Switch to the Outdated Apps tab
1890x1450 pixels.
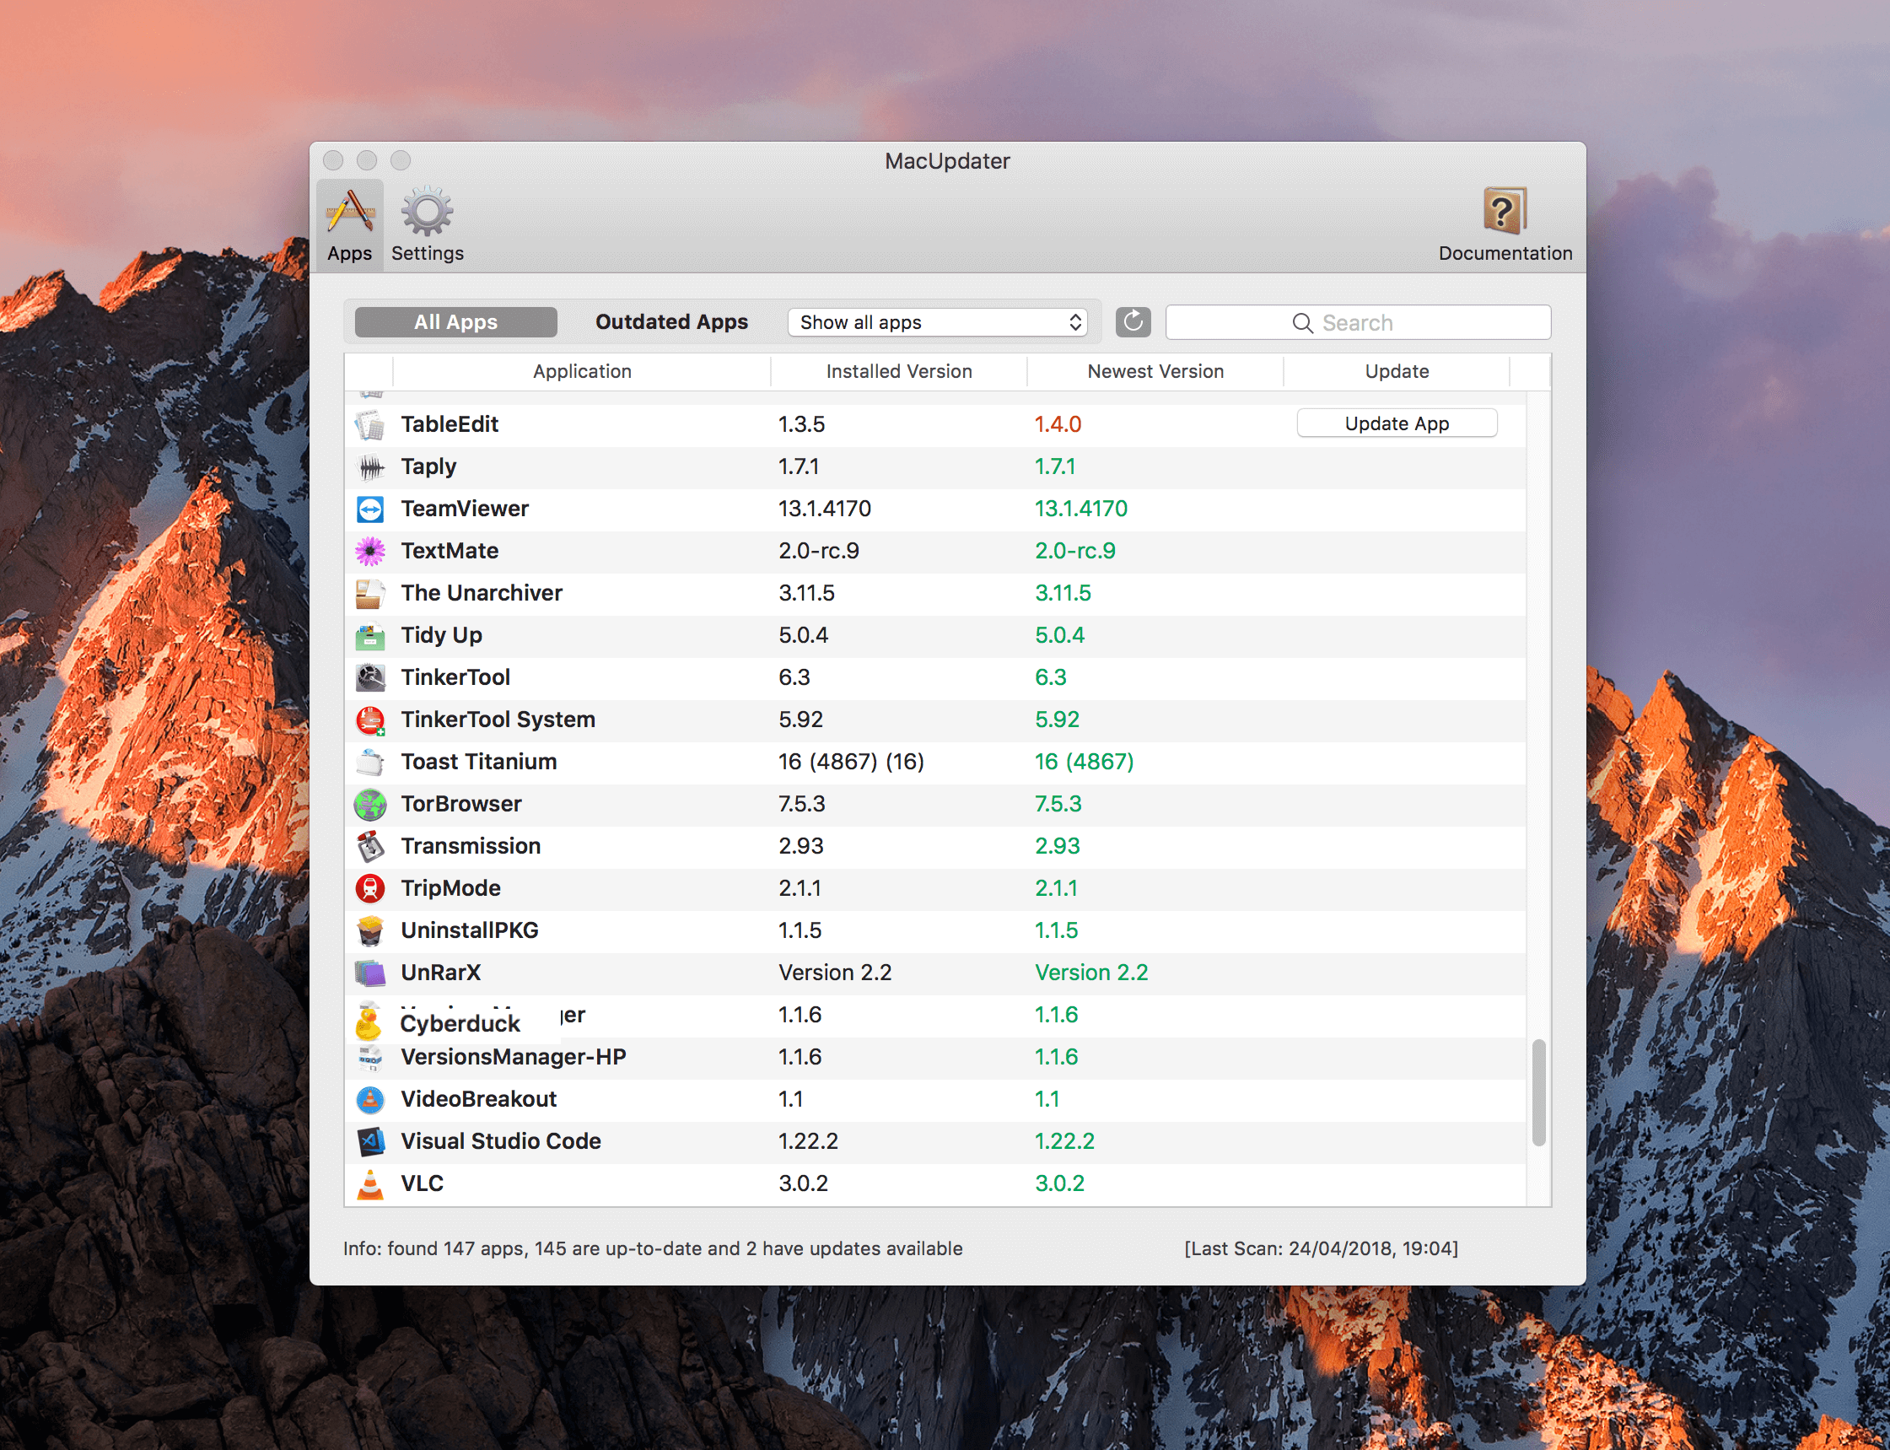tap(671, 322)
